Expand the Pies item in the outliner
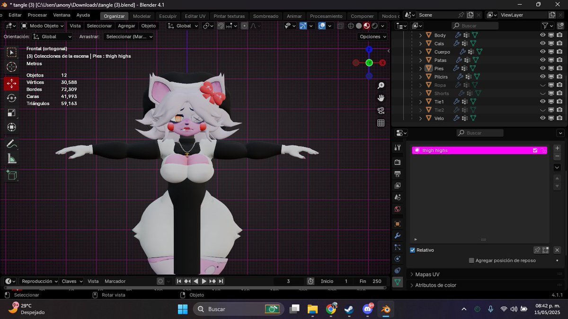The image size is (568, 319). coord(420,68)
